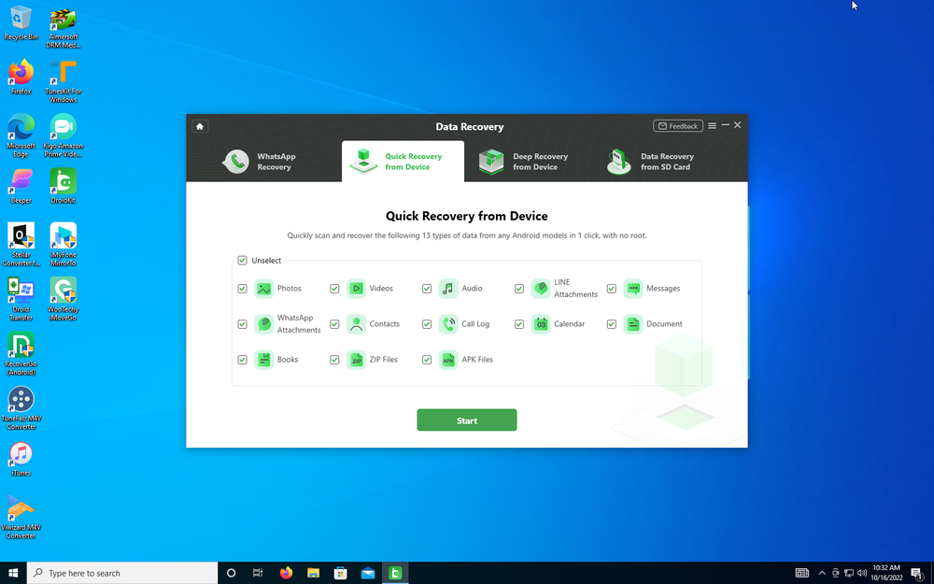Disable the Books selection checkbox

(x=242, y=359)
